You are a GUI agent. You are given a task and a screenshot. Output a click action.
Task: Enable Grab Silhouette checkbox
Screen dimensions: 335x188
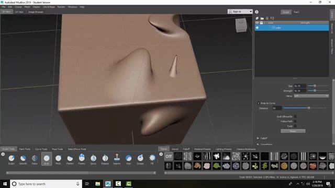point(295,116)
